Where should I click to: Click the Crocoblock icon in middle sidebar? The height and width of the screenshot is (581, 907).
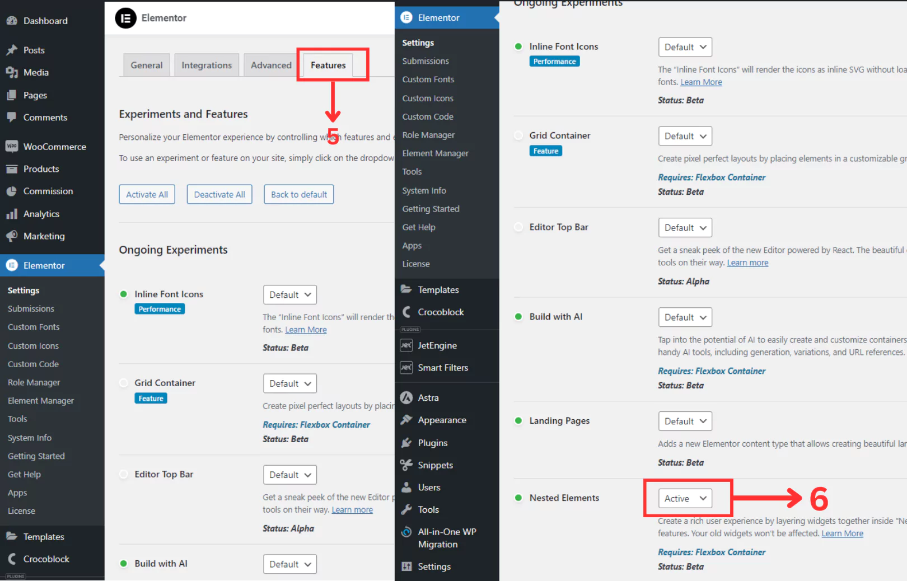[x=406, y=312]
